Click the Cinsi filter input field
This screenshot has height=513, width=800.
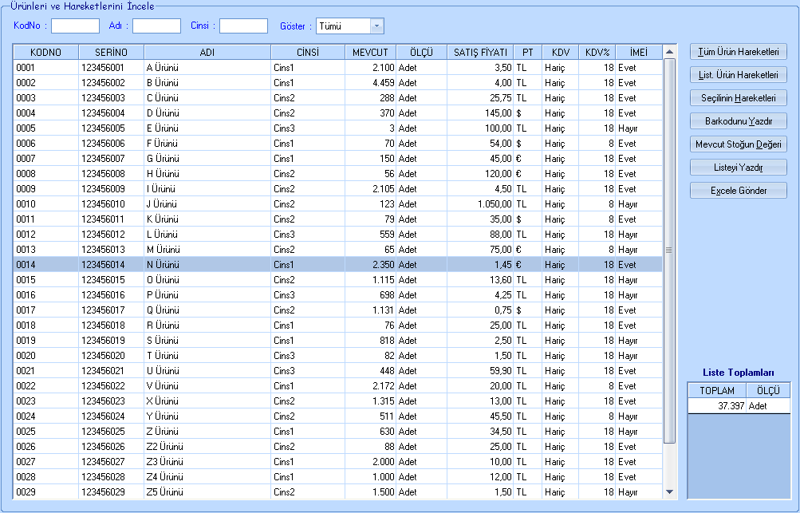point(244,26)
